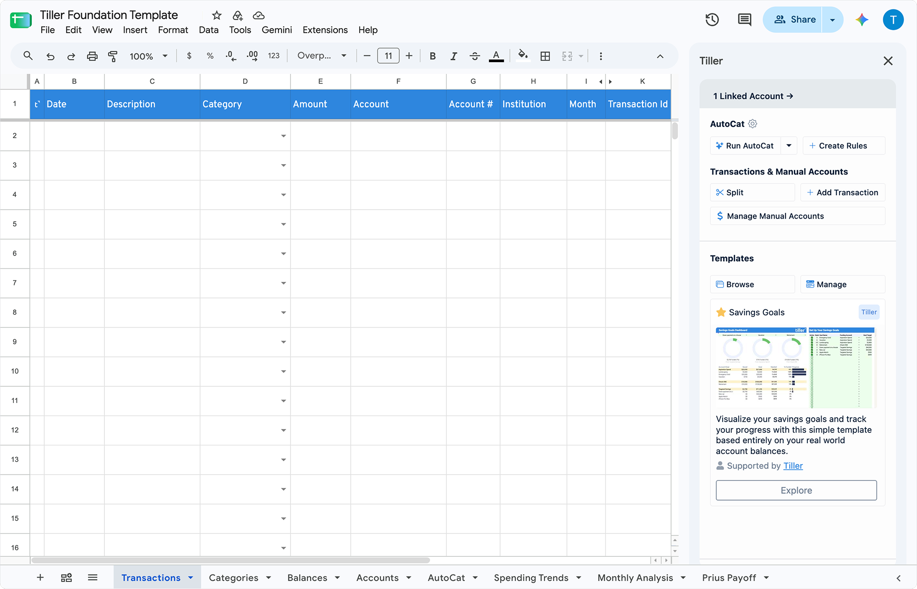
Task: Open the Transactions tab menu arrow
Action: [x=191, y=578]
